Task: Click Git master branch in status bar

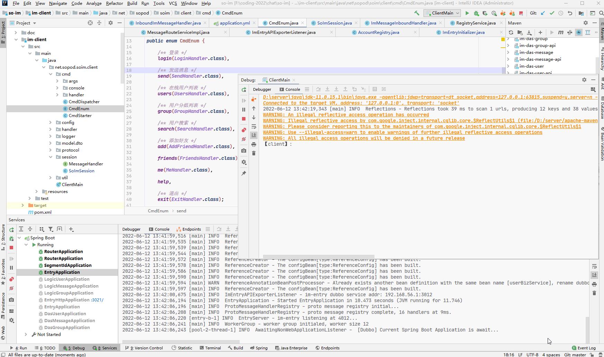Action: (x=575, y=355)
